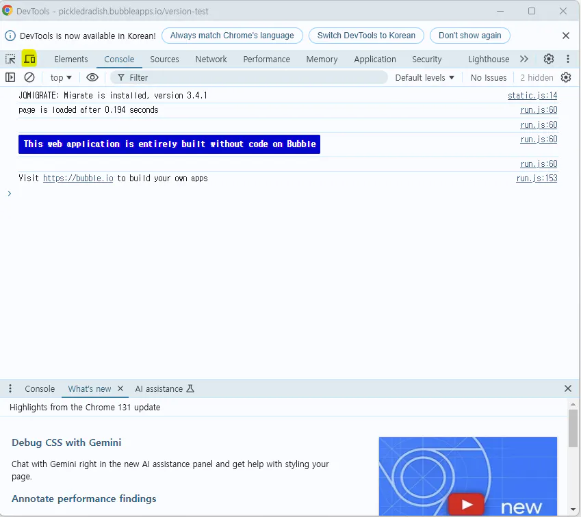This screenshot has width=581, height=517.
Task: Open the Security tab
Action: [427, 59]
